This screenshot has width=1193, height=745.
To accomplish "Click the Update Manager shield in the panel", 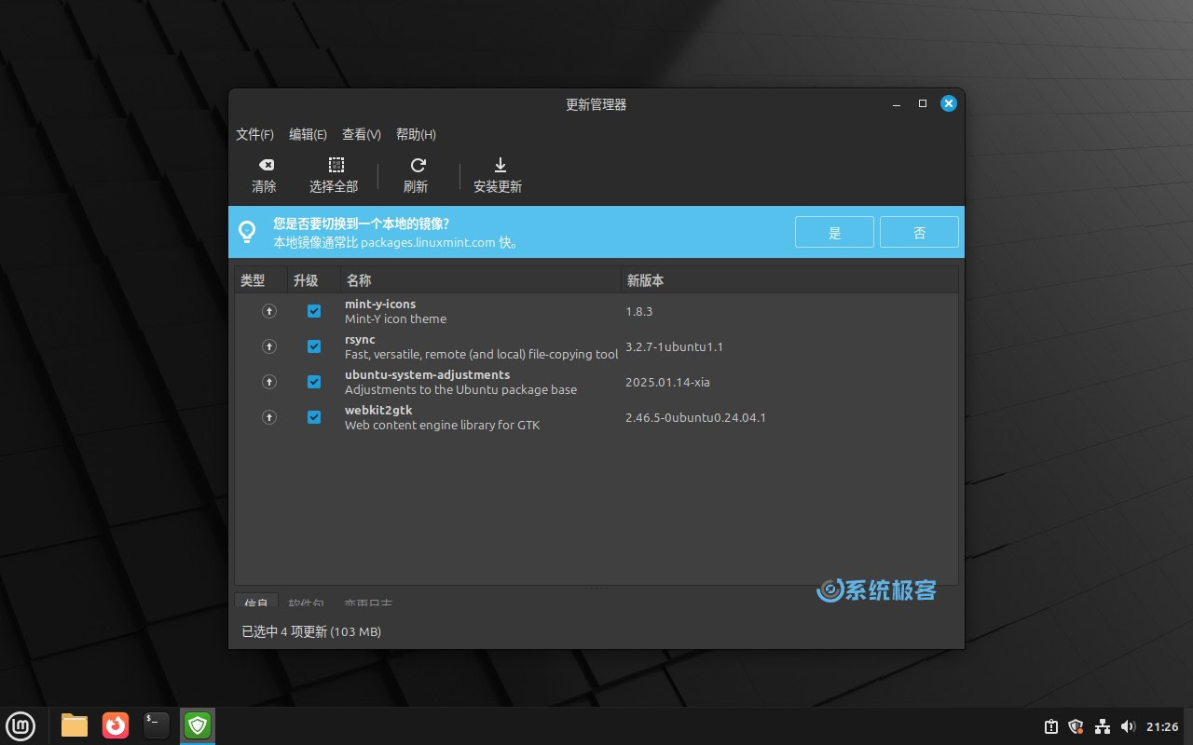I will (198, 725).
